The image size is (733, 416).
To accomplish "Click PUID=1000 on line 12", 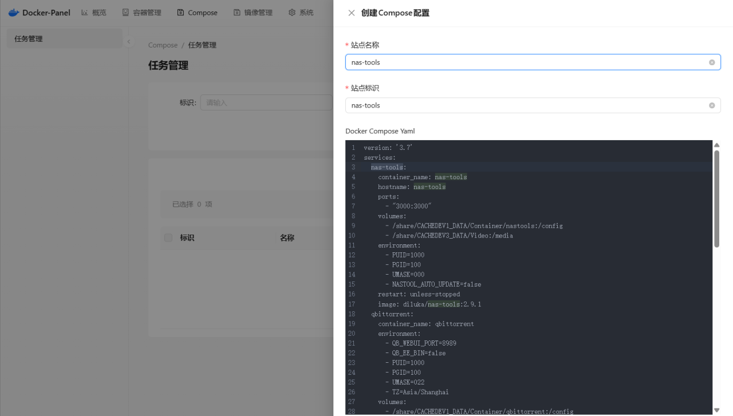I will (405, 255).
